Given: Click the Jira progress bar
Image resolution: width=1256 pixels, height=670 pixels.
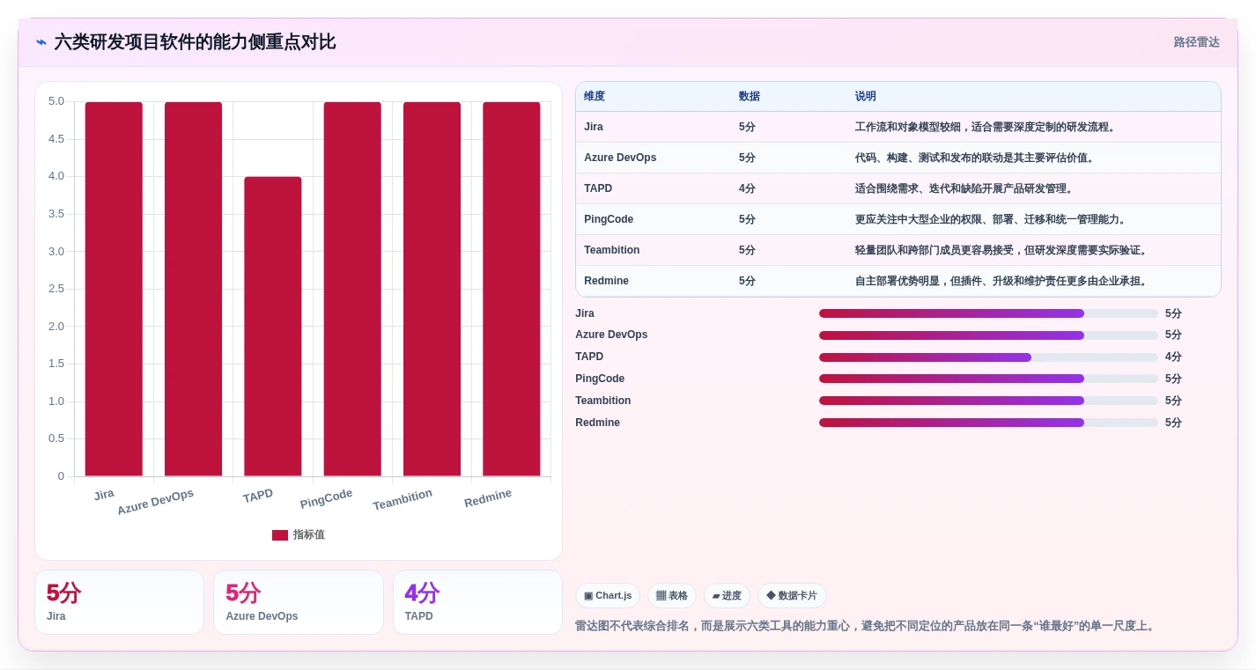Looking at the screenshot, I should point(988,313).
